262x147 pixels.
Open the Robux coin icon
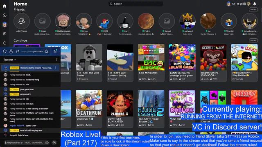pos(248,4)
